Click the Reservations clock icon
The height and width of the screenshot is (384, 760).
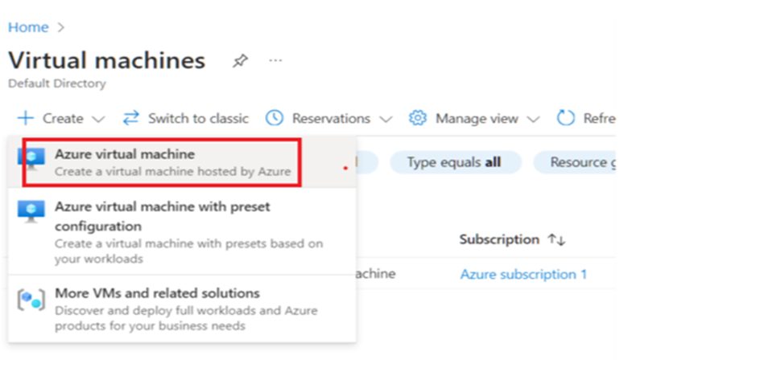pos(275,118)
